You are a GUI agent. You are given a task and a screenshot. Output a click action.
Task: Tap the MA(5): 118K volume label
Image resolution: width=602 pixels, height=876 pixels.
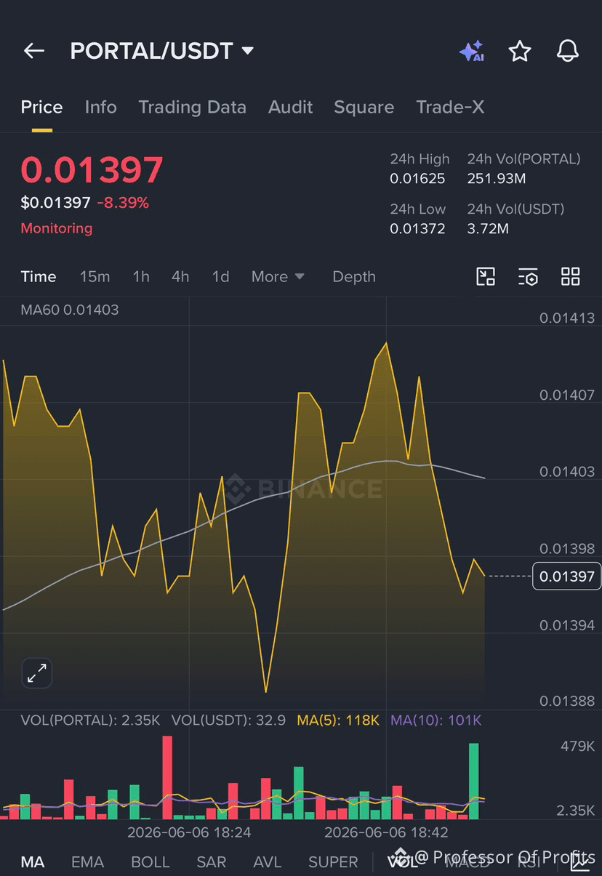point(338,720)
